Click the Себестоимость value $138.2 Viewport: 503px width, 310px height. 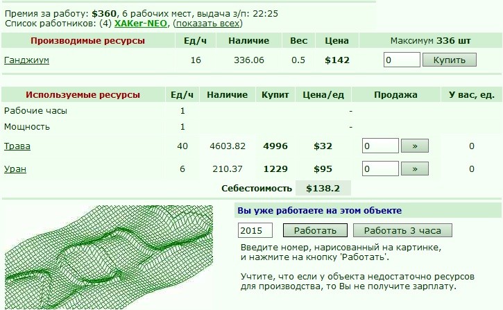click(323, 188)
